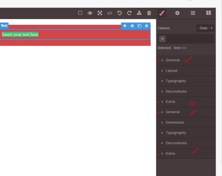Viewport: 222px width, 176px height.
Task: Toggle fullscreen mode in top toolbar
Action: (100, 13)
